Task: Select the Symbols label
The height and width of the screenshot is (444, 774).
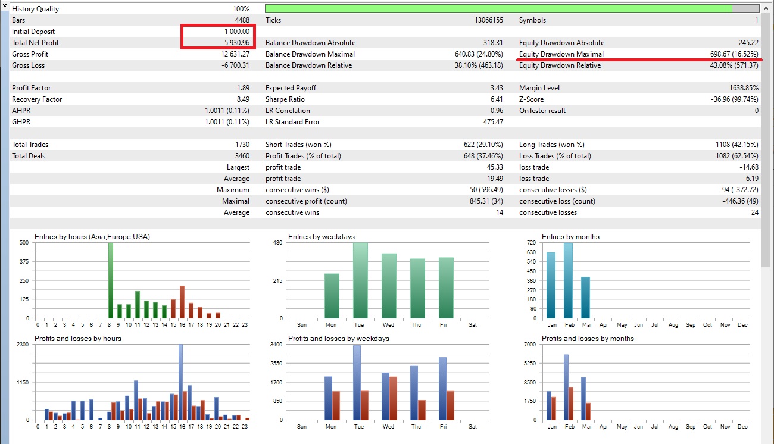Action: point(532,20)
